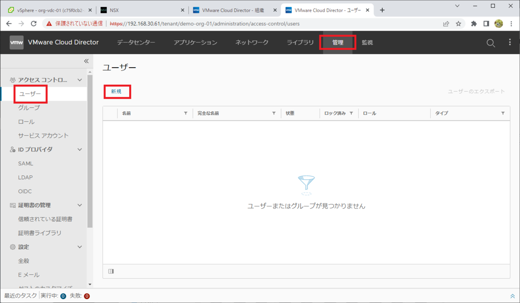Toggle the browser side panel icon

[486, 24]
